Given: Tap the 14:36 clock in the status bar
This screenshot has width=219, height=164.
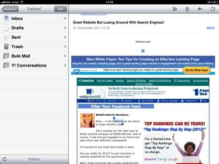Looking at the screenshot, I should coord(109,2).
